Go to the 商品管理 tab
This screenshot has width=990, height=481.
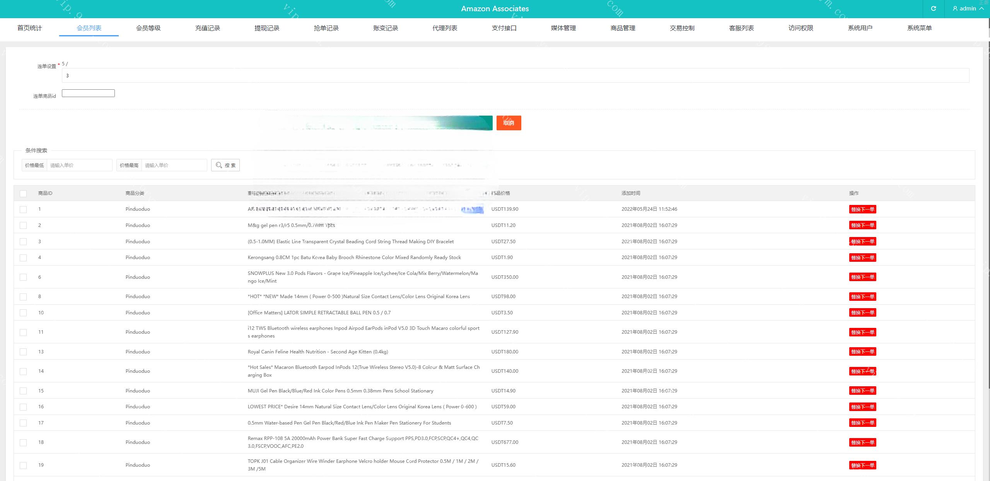tap(623, 28)
